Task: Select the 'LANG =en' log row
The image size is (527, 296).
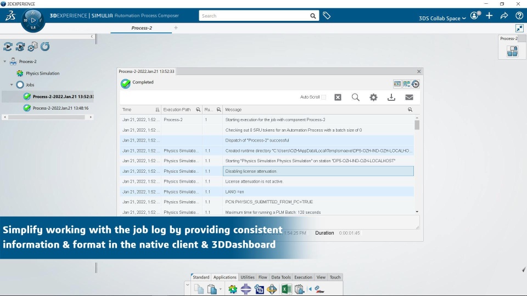Action: point(267,192)
